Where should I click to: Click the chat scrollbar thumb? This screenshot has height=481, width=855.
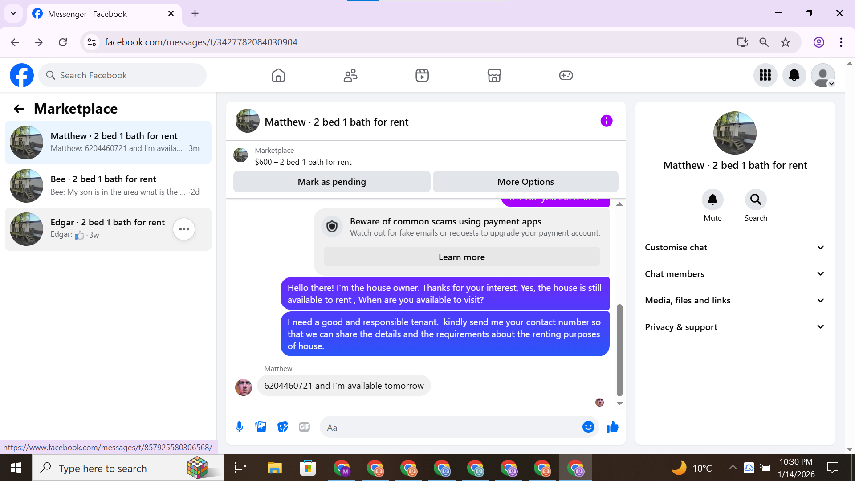[619, 350]
